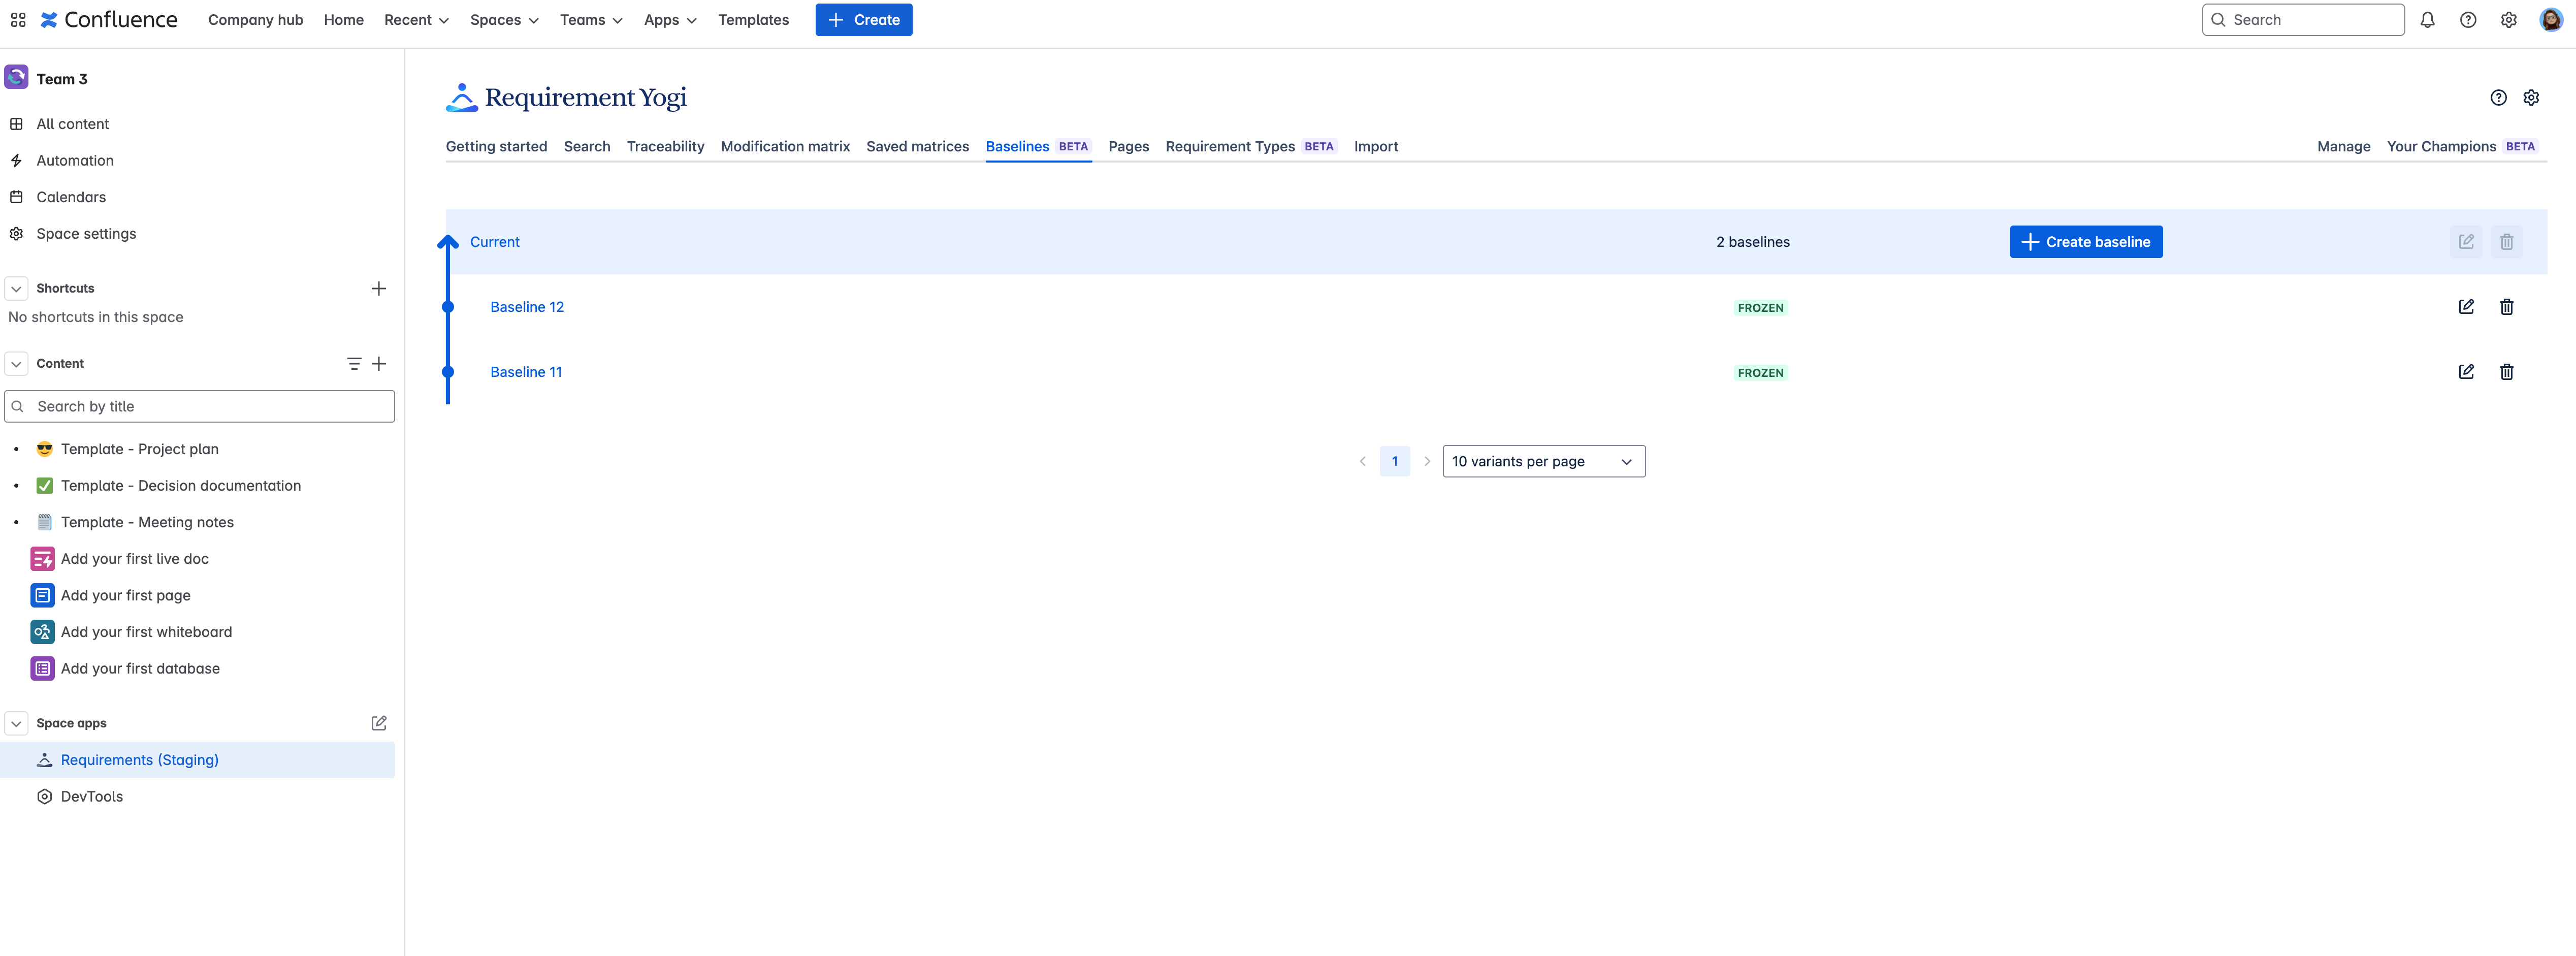The height and width of the screenshot is (956, 2576).
Task: Open Baseline 12 link
Action: point(527,307)
